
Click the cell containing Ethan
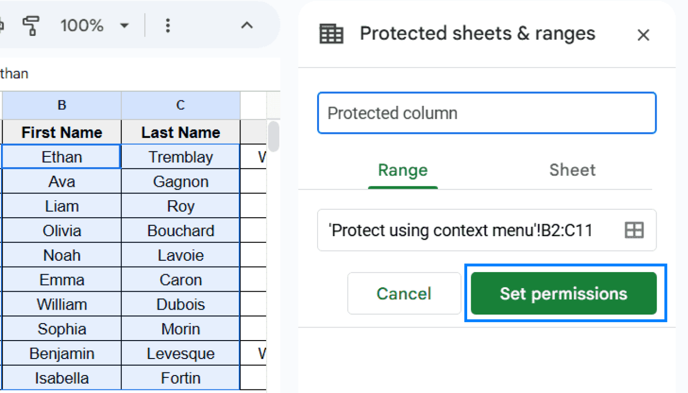(61, 157)
